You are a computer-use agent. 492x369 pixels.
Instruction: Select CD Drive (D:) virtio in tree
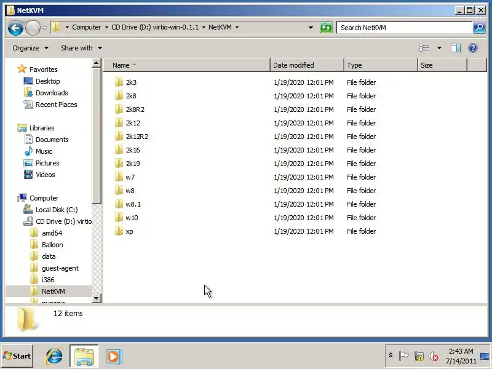(64, 221)
